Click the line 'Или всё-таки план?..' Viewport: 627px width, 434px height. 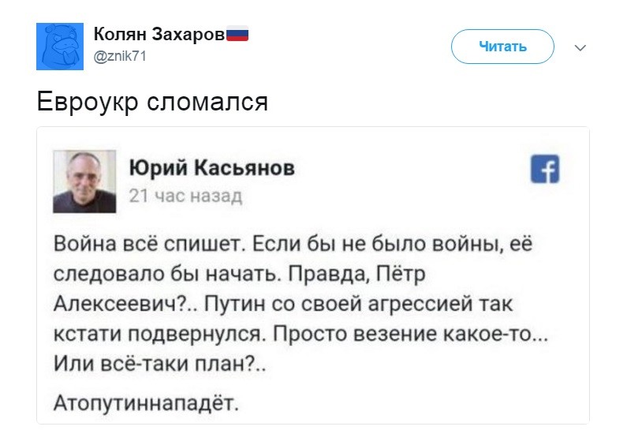pos(159,363)
